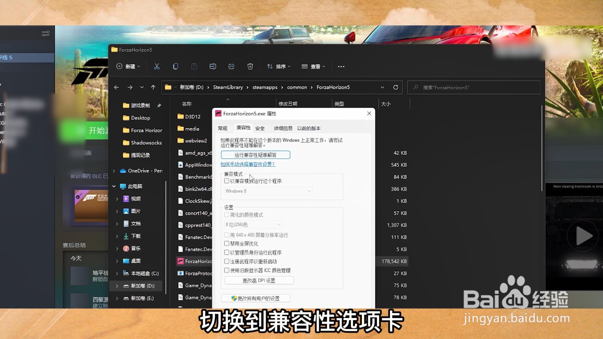Go forward with the right arrow
This screenshot has width=603, height=339.
pos(130,87)
